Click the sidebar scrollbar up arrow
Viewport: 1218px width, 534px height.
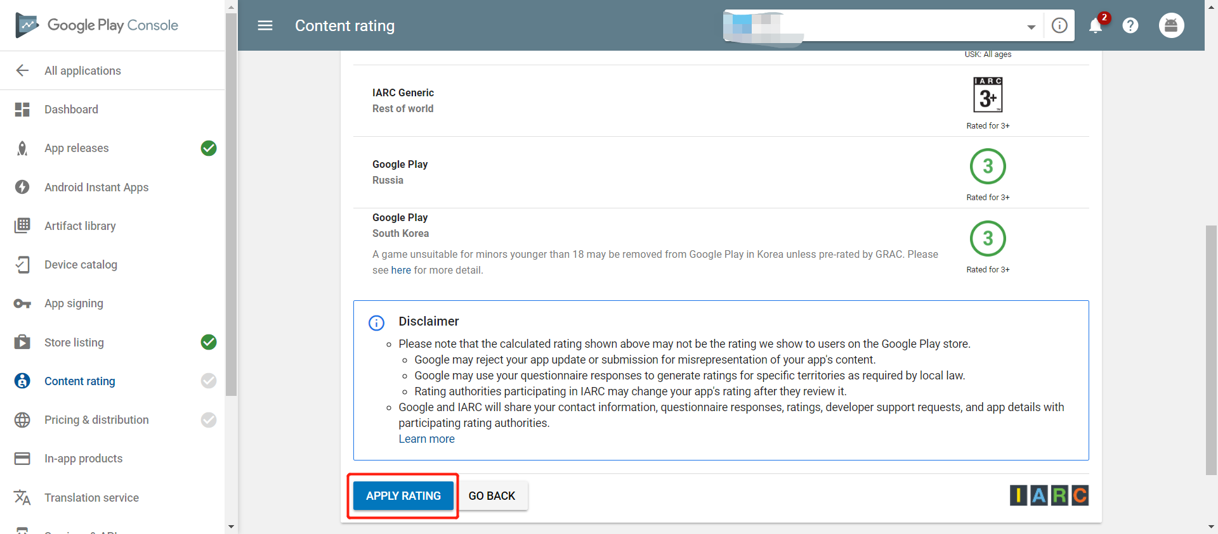231,7
